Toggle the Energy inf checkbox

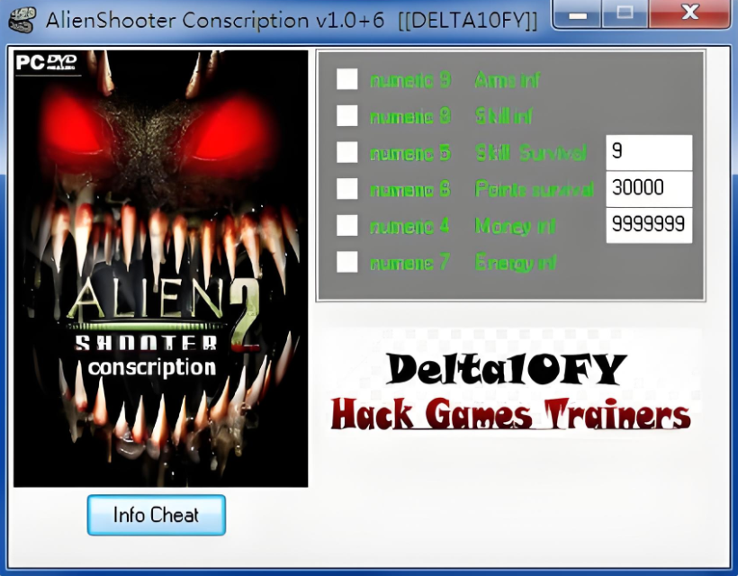click(347, 262)
